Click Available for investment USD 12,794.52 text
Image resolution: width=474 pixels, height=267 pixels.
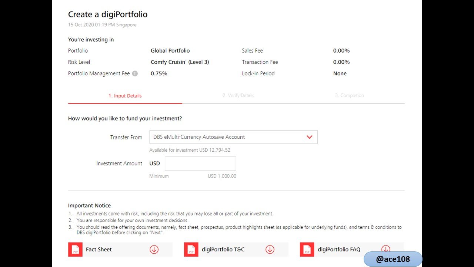(190, 150)
